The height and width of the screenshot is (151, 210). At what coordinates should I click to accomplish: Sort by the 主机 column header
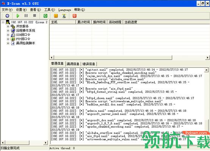pyautogui.click(x=63, y=22)
